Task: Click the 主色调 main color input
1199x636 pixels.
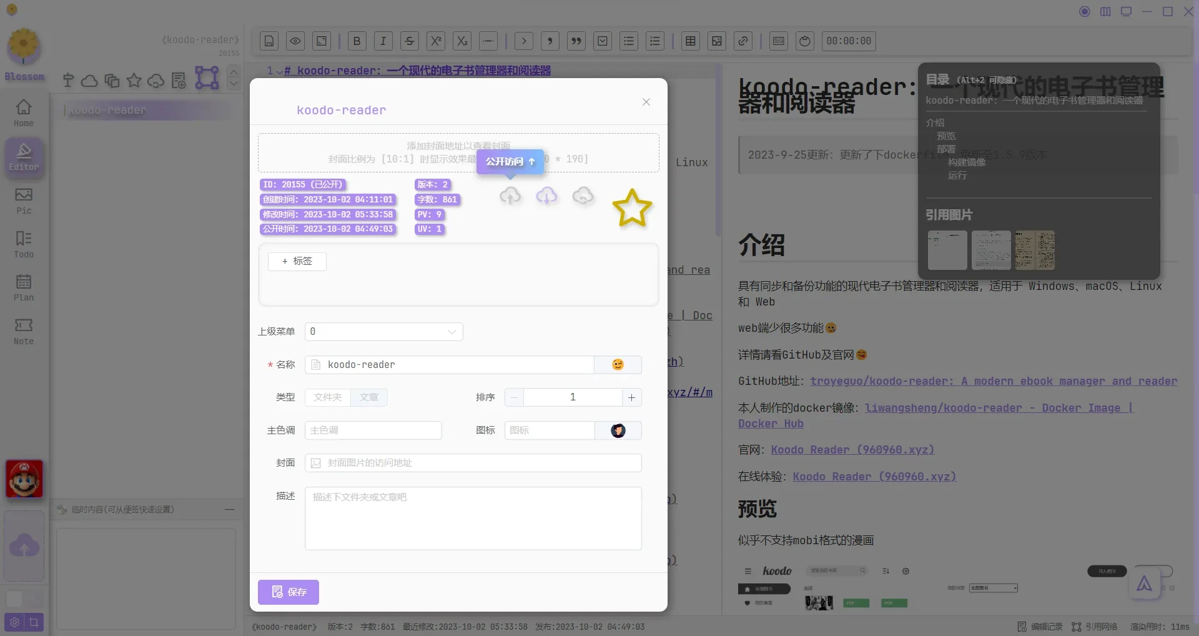Action: pyautogui.click(x=373, y=430)
